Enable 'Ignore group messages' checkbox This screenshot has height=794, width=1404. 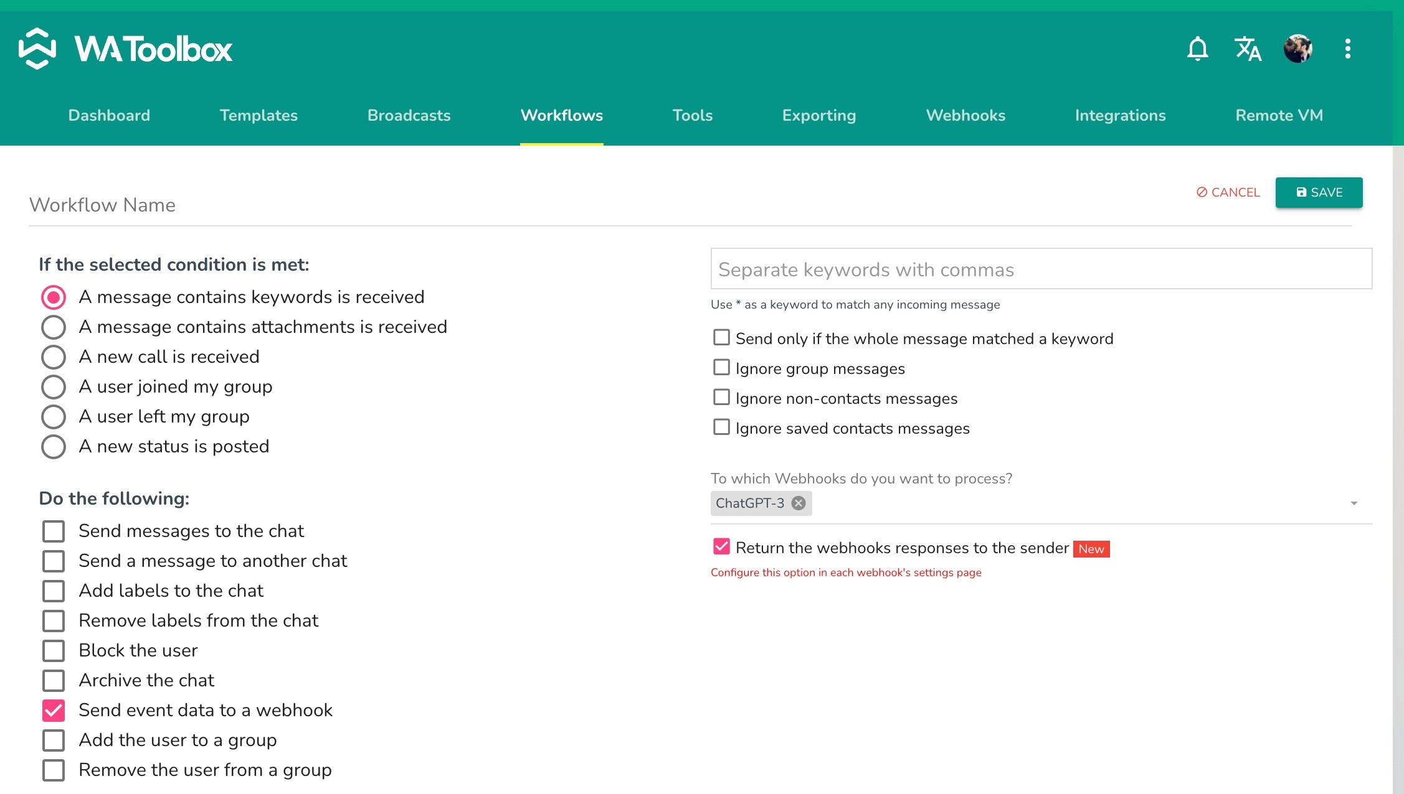pos(721,367)
